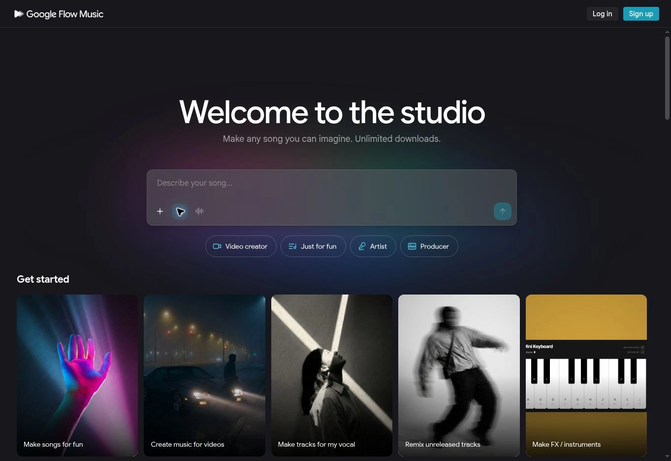The width and height of the screenshot is (671, 461).
Task: Click the Google Flow Music title text
Action: click(x=65, y=14)
